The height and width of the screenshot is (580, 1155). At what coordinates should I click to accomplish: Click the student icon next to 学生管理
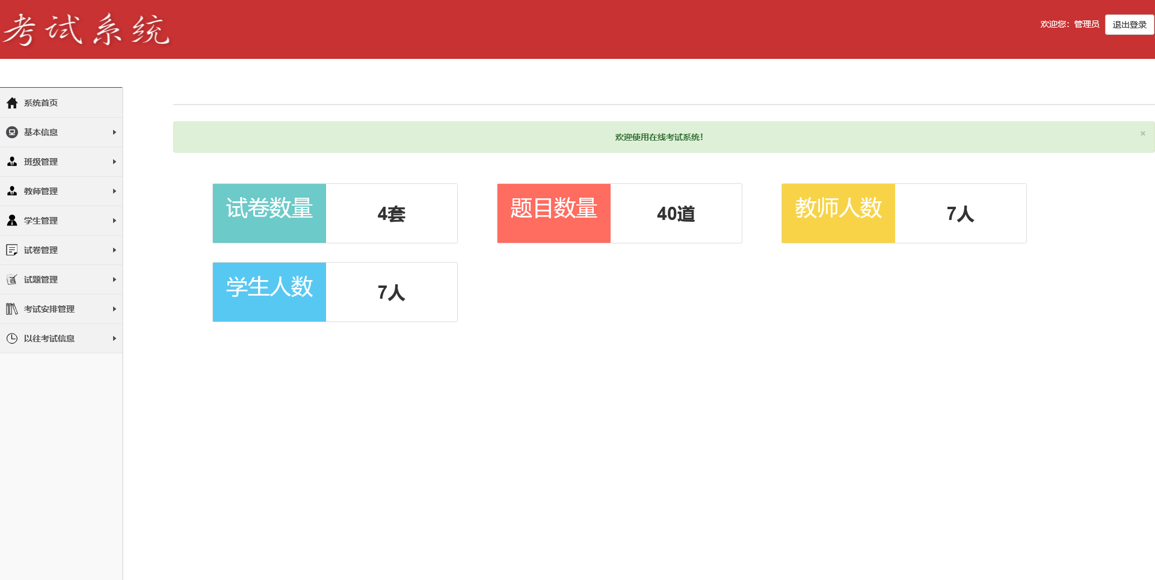point(12,221)
